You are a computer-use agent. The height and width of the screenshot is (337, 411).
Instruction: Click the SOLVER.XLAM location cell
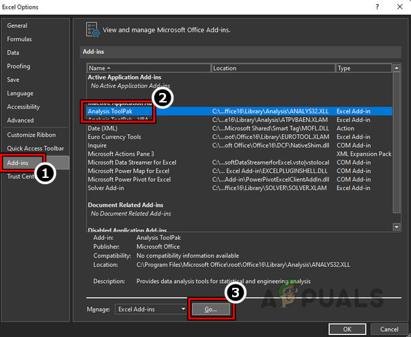269,188
